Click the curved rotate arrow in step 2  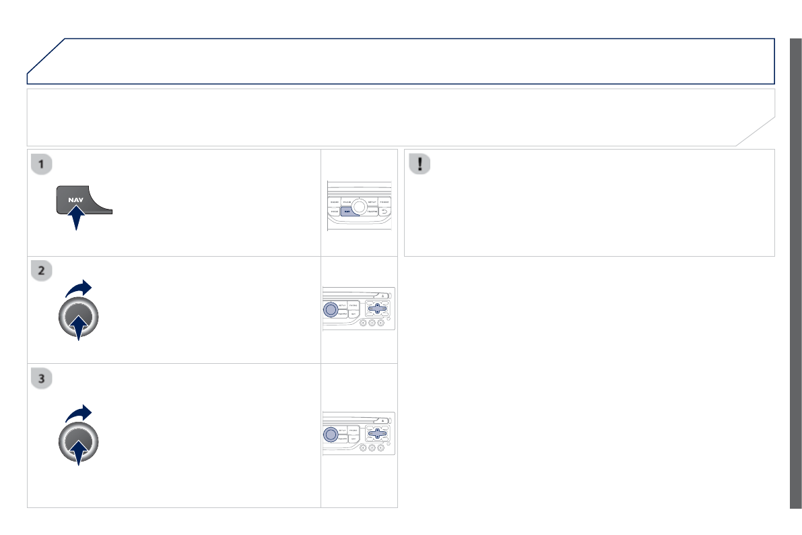pyautogui.click(x=78, y=290)
